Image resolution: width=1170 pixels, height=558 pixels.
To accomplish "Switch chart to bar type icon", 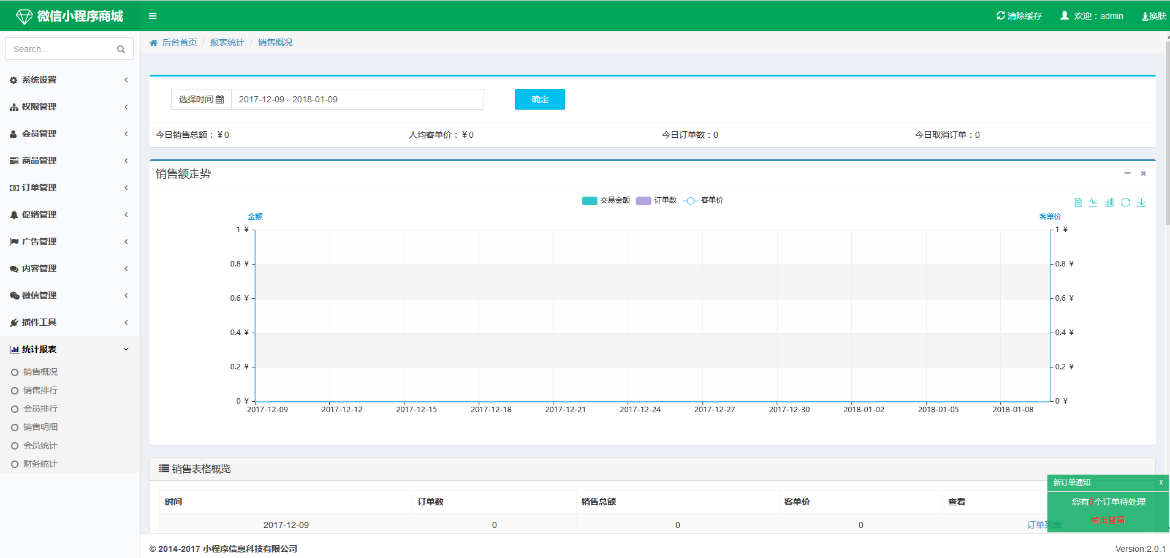I will [1109, 203].
